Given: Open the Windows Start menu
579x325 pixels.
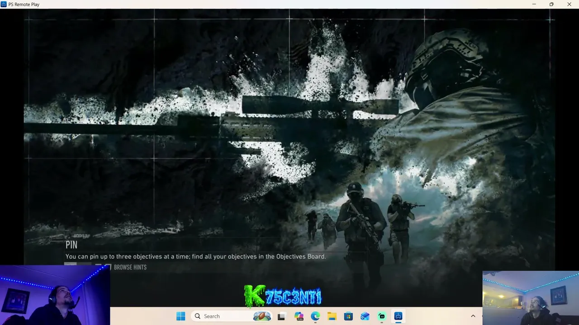Looking at the screenshot, I should 180,316.
